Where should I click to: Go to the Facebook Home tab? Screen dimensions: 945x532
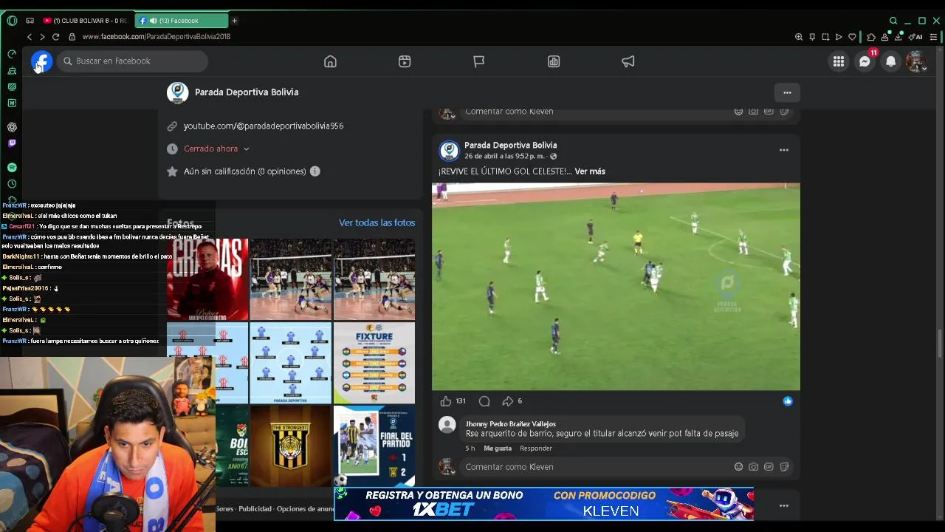click(330, 61)
